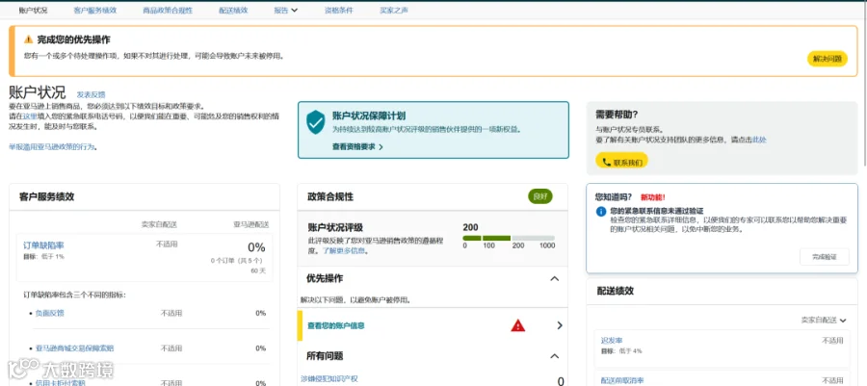Go to the 配送绩效 tab
Screen dimensions: 867x386
point(233,10)
